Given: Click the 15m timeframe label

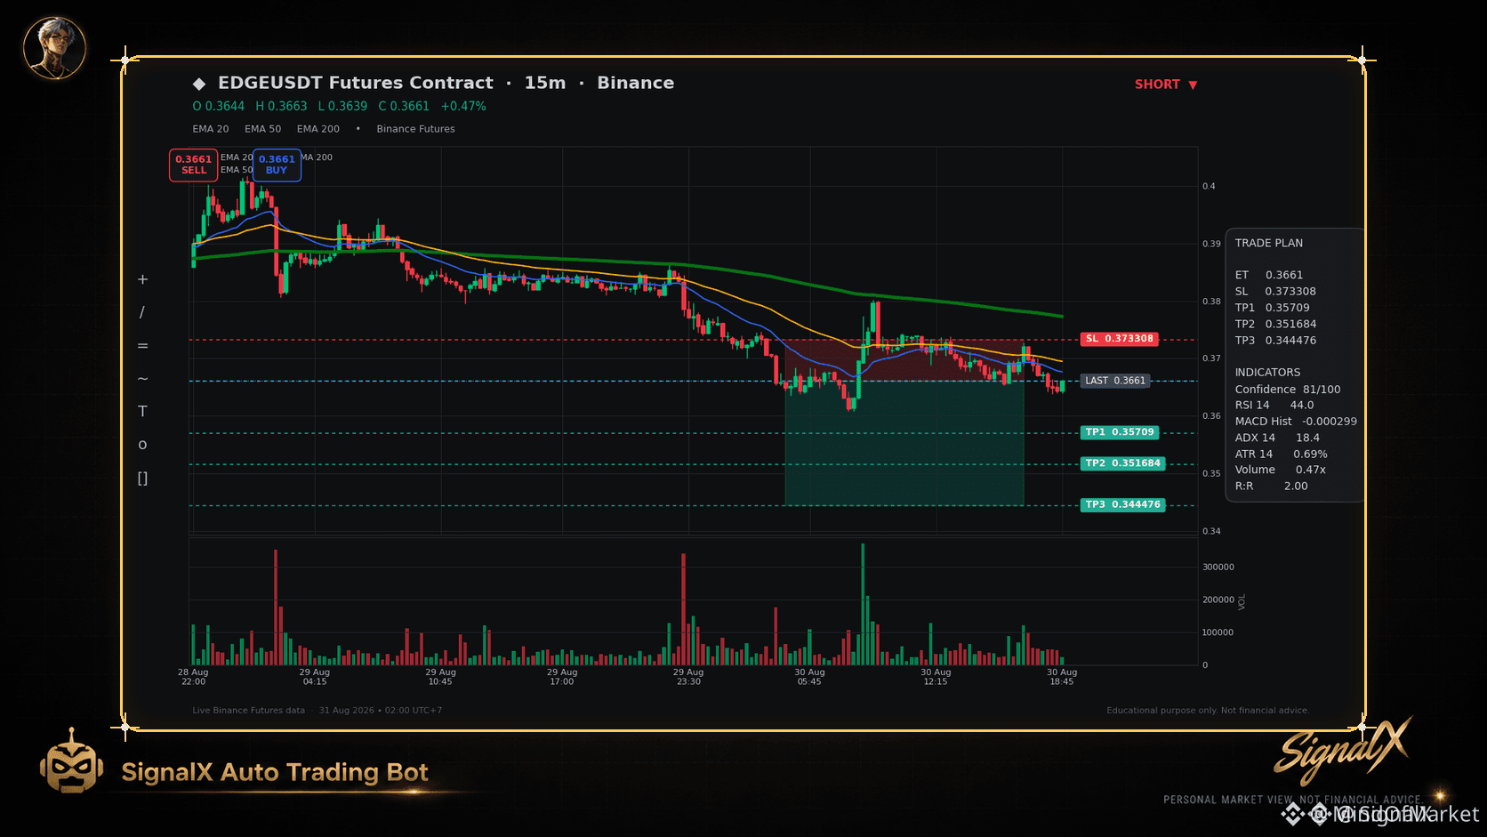Looking at the screenshot, I should [x=545, y=83].
